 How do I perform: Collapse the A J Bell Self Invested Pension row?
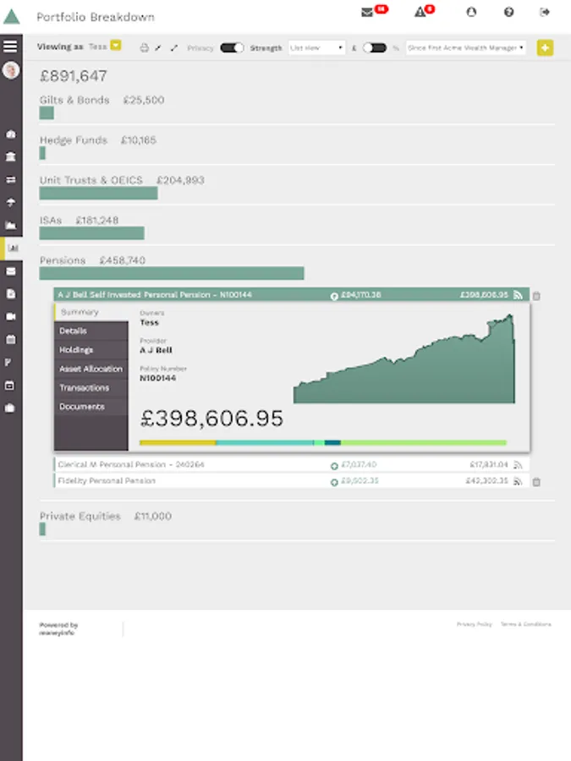point(291,294)
